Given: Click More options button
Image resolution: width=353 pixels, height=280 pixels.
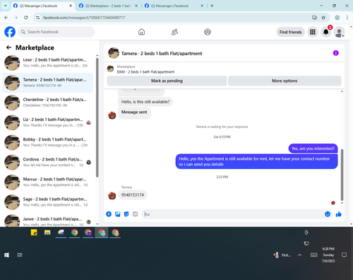Looking at the screenshot, I should point(285,81).
